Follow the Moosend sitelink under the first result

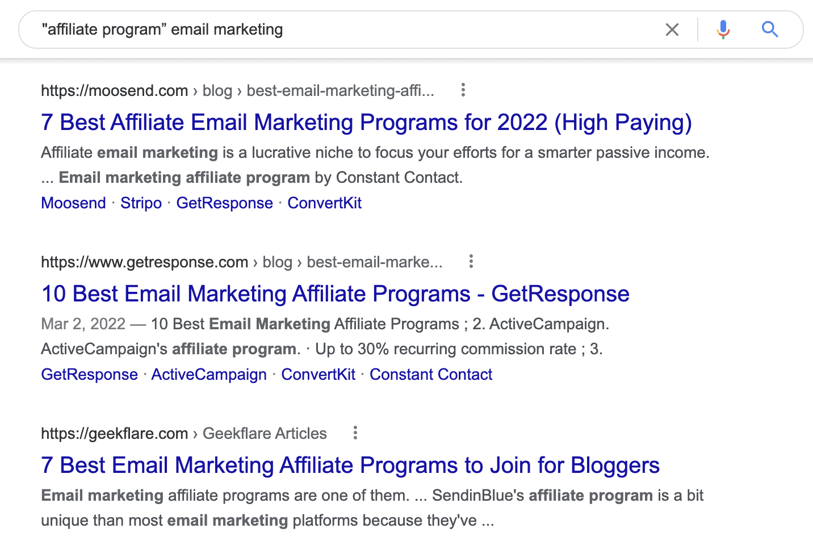click(73, 203)
